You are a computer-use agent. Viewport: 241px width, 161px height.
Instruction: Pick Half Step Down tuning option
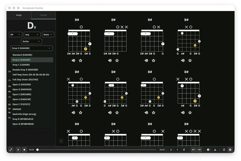32,75
